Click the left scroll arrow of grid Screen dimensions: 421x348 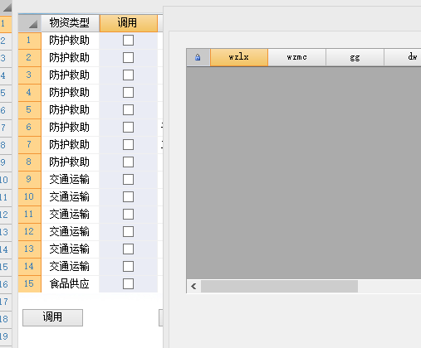193,287
